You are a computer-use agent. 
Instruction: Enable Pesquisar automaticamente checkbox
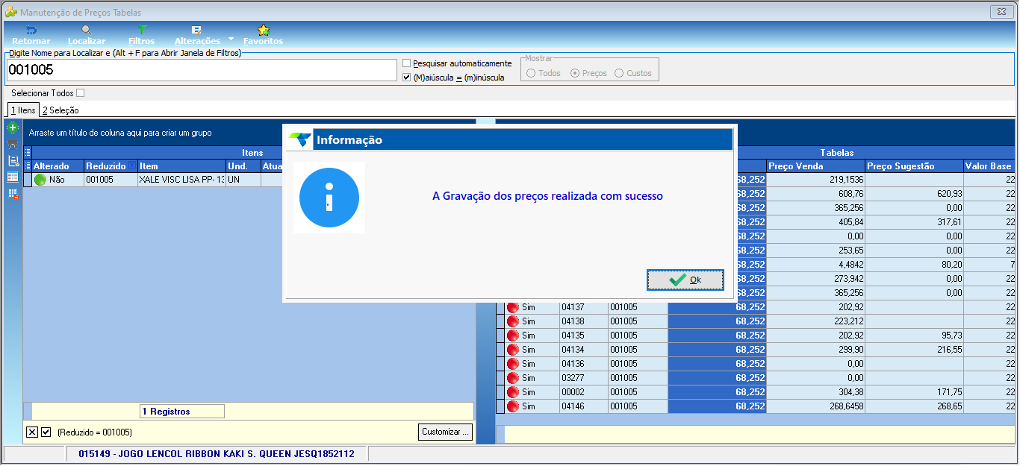point(406,63)
